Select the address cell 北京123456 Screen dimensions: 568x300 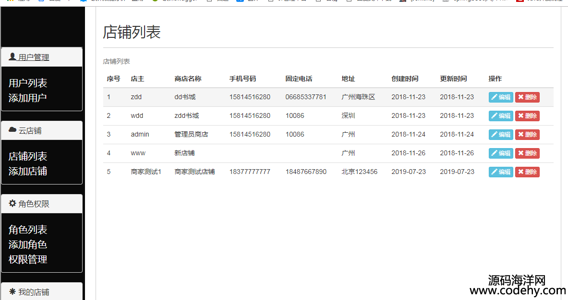tap(359, 172)
